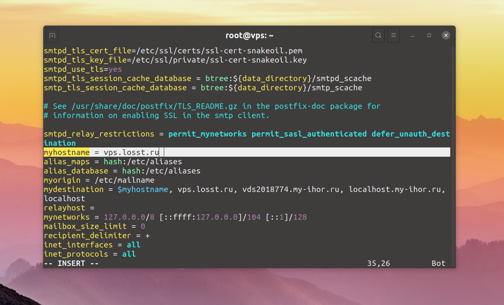504x305 pixels.
Task: Maximize the terminal window
Action: (x=429, y=36)
